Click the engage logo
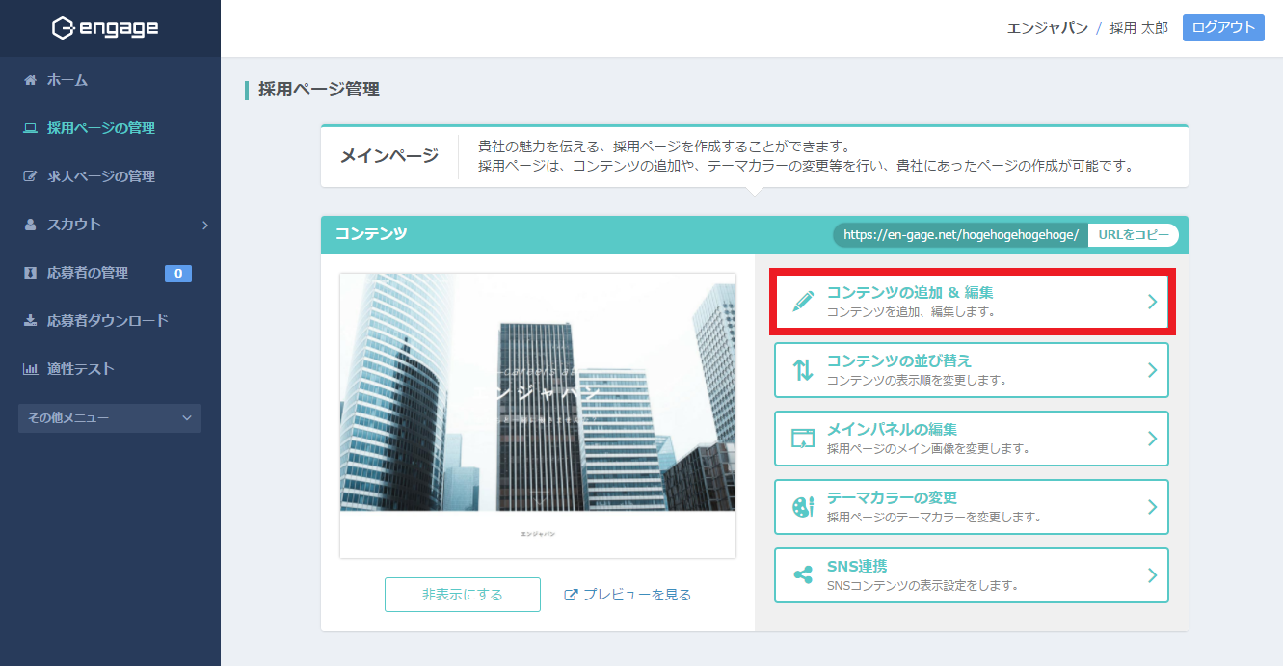 105,28
